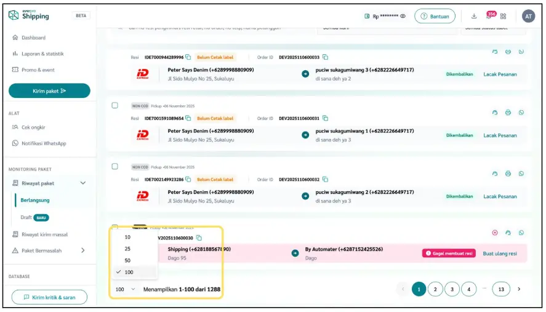This screenshot has height=312, width=546.
Task: Click the download icon in top bar
Action: 474,17
